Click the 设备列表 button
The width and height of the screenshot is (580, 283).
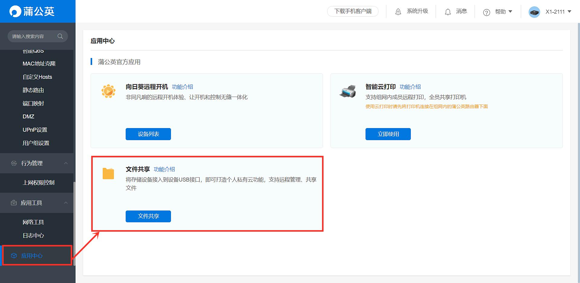click(x=148, y=134)
